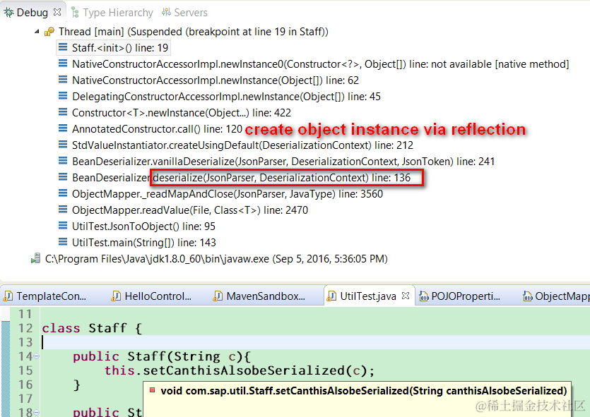Collapse the Thread [main] tree node
590x417 pixels.
click(x=37, y=32)
